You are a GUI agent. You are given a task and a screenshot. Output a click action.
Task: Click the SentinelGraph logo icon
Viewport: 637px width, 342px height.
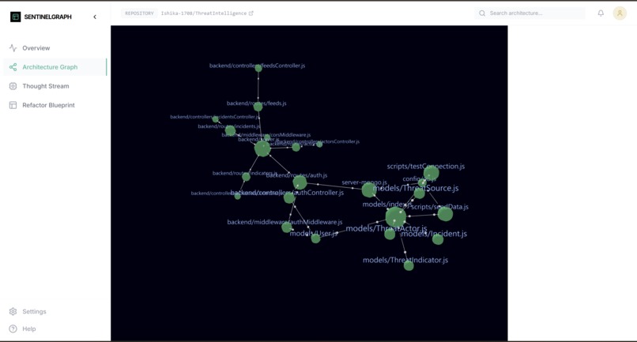[16, 17]
